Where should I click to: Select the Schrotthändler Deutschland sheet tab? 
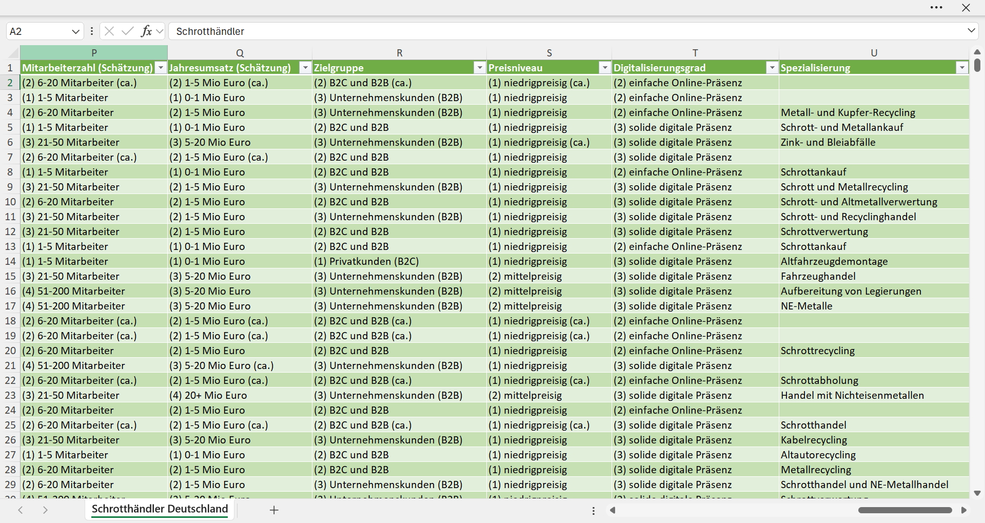(x=160, y=509)
